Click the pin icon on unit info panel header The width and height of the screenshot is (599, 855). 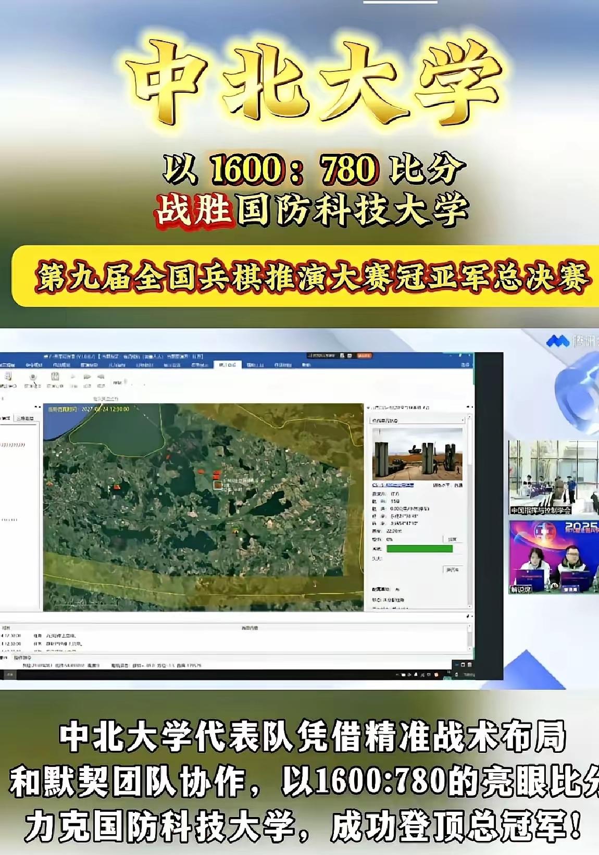click(467, 407)
